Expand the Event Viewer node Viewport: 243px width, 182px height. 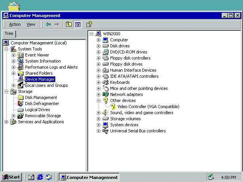click(14, 55)
